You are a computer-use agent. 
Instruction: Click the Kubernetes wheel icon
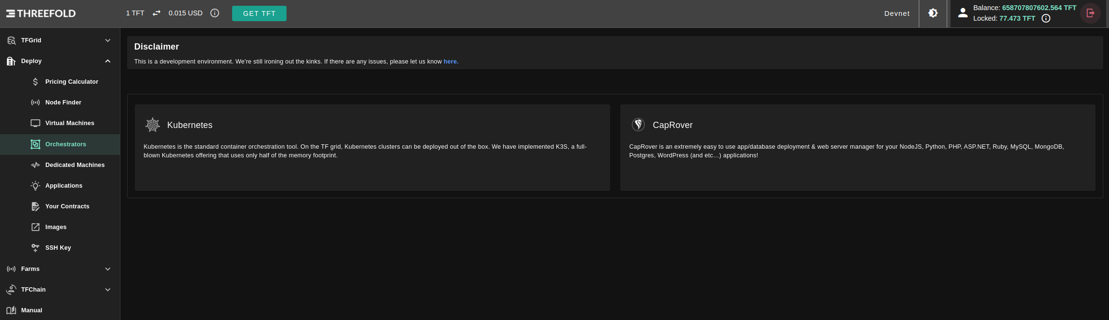coord(153,125)
